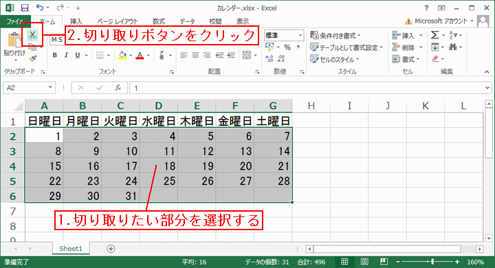
Task: Toggle Bold formatting
Action: (55, 55)
